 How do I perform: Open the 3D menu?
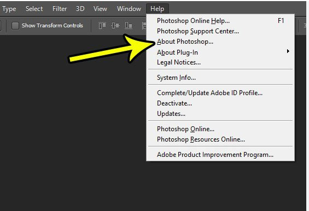coord(80,9)
